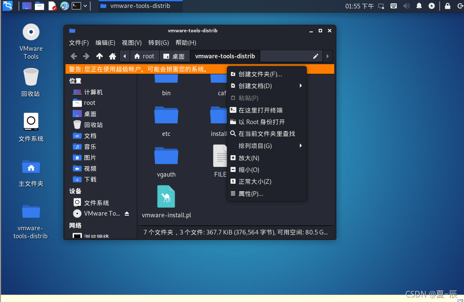The image size is (464, 302).
Task: Choose 在当前文件夹里查找 in context menu
Action: pyautogui.click(x=267, y=134)
